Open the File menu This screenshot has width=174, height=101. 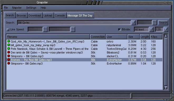tap(6, 8)
